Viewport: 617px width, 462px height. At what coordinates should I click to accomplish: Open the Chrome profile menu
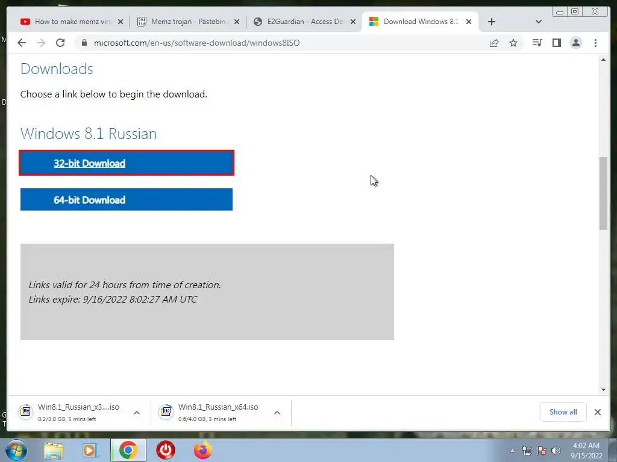click(575, 43)
